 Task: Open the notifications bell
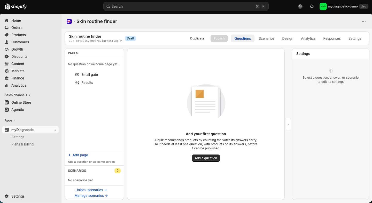pyautogui.click(x=312, y=6)
